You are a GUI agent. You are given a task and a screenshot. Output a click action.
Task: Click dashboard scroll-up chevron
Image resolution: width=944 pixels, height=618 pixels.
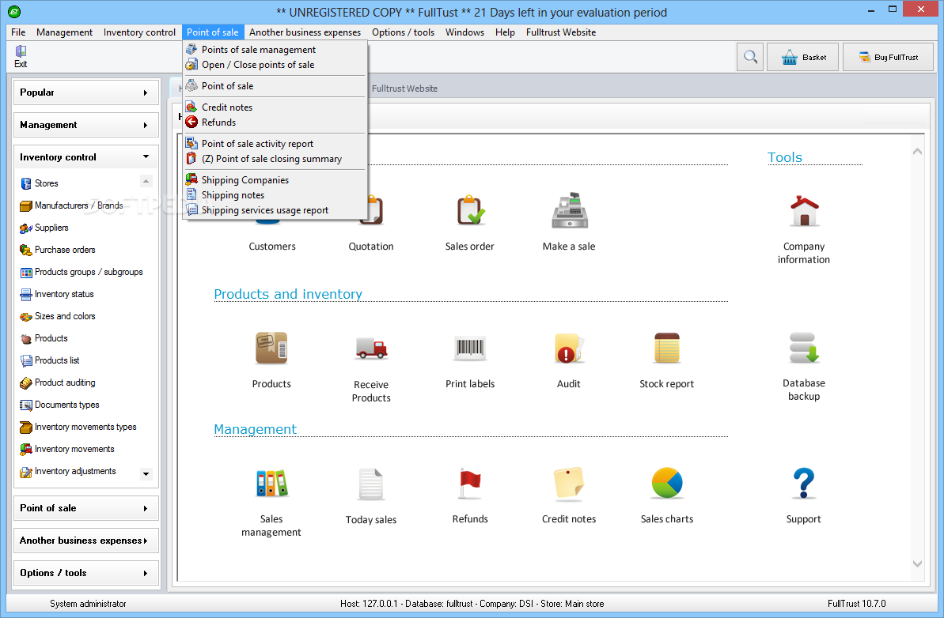(x=918, y=152)
